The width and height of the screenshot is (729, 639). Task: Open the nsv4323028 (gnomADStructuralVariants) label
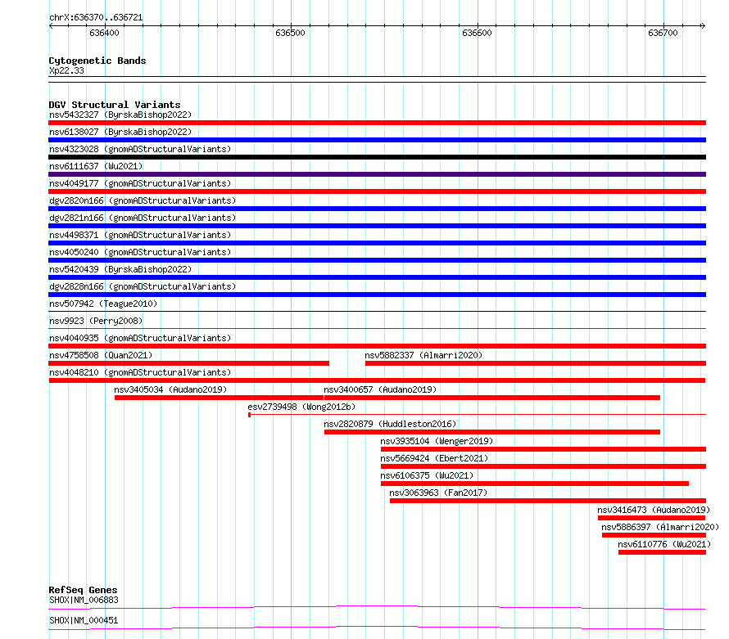[x=140, y=149]
